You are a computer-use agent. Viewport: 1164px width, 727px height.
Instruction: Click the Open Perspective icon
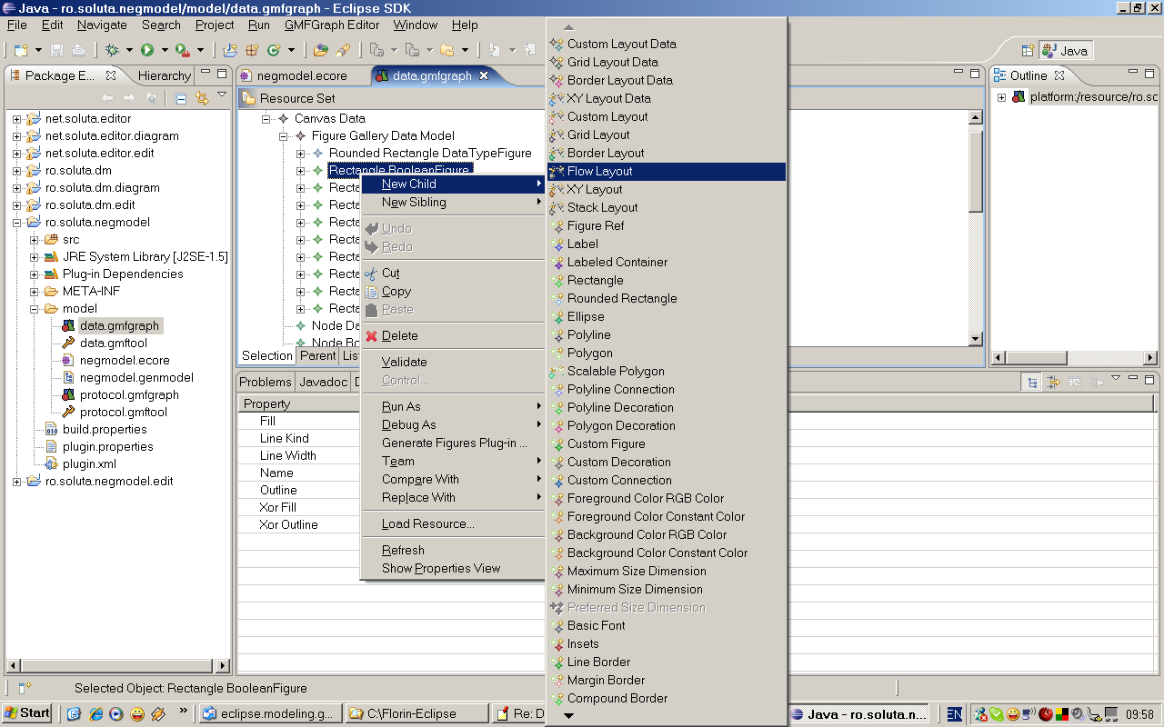point(1028,51)
